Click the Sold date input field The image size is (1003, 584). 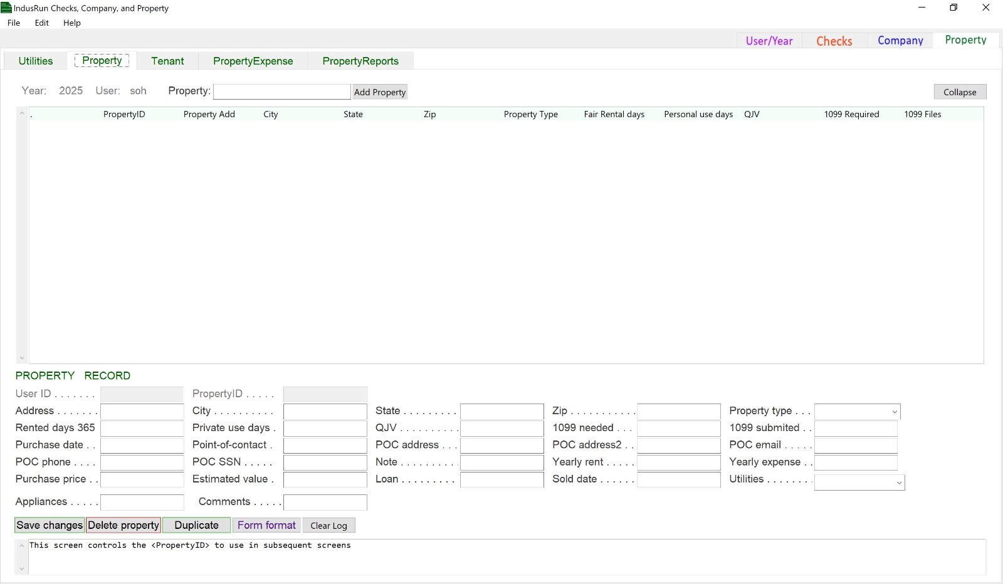(679, 479)
